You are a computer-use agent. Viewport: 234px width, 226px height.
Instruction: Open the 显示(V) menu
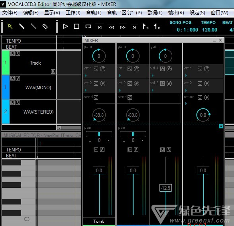pyautogui.click(x=52, y=13)
